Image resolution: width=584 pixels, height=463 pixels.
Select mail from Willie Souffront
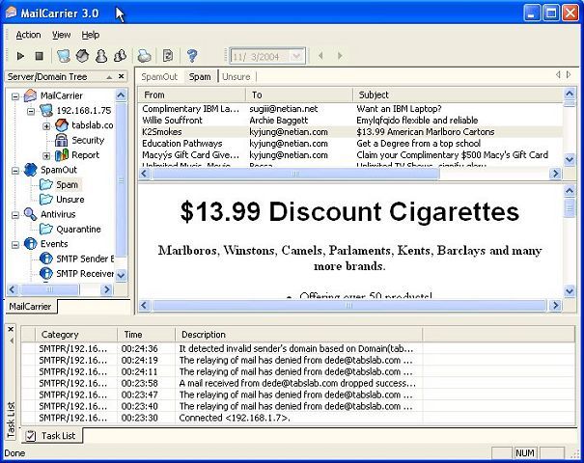tap(350, 121)
